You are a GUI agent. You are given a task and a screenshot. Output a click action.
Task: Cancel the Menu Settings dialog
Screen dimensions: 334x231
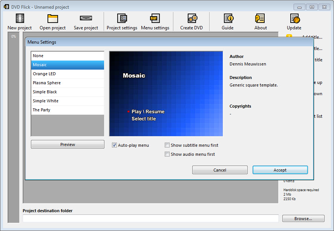click(220, 170)
